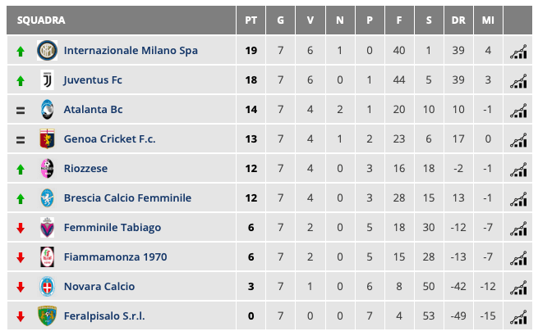Open the Novara Calcio team link
Viewport: 538px width, 336px height.
[99, 287]
